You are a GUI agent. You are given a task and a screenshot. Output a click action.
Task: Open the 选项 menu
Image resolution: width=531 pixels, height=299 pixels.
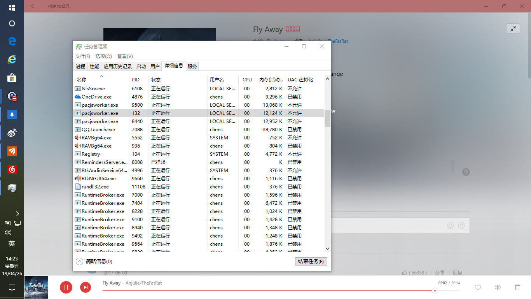click(x=103, y=56)
